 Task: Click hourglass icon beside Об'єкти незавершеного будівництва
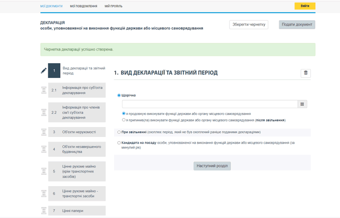[x=43, y=150]
